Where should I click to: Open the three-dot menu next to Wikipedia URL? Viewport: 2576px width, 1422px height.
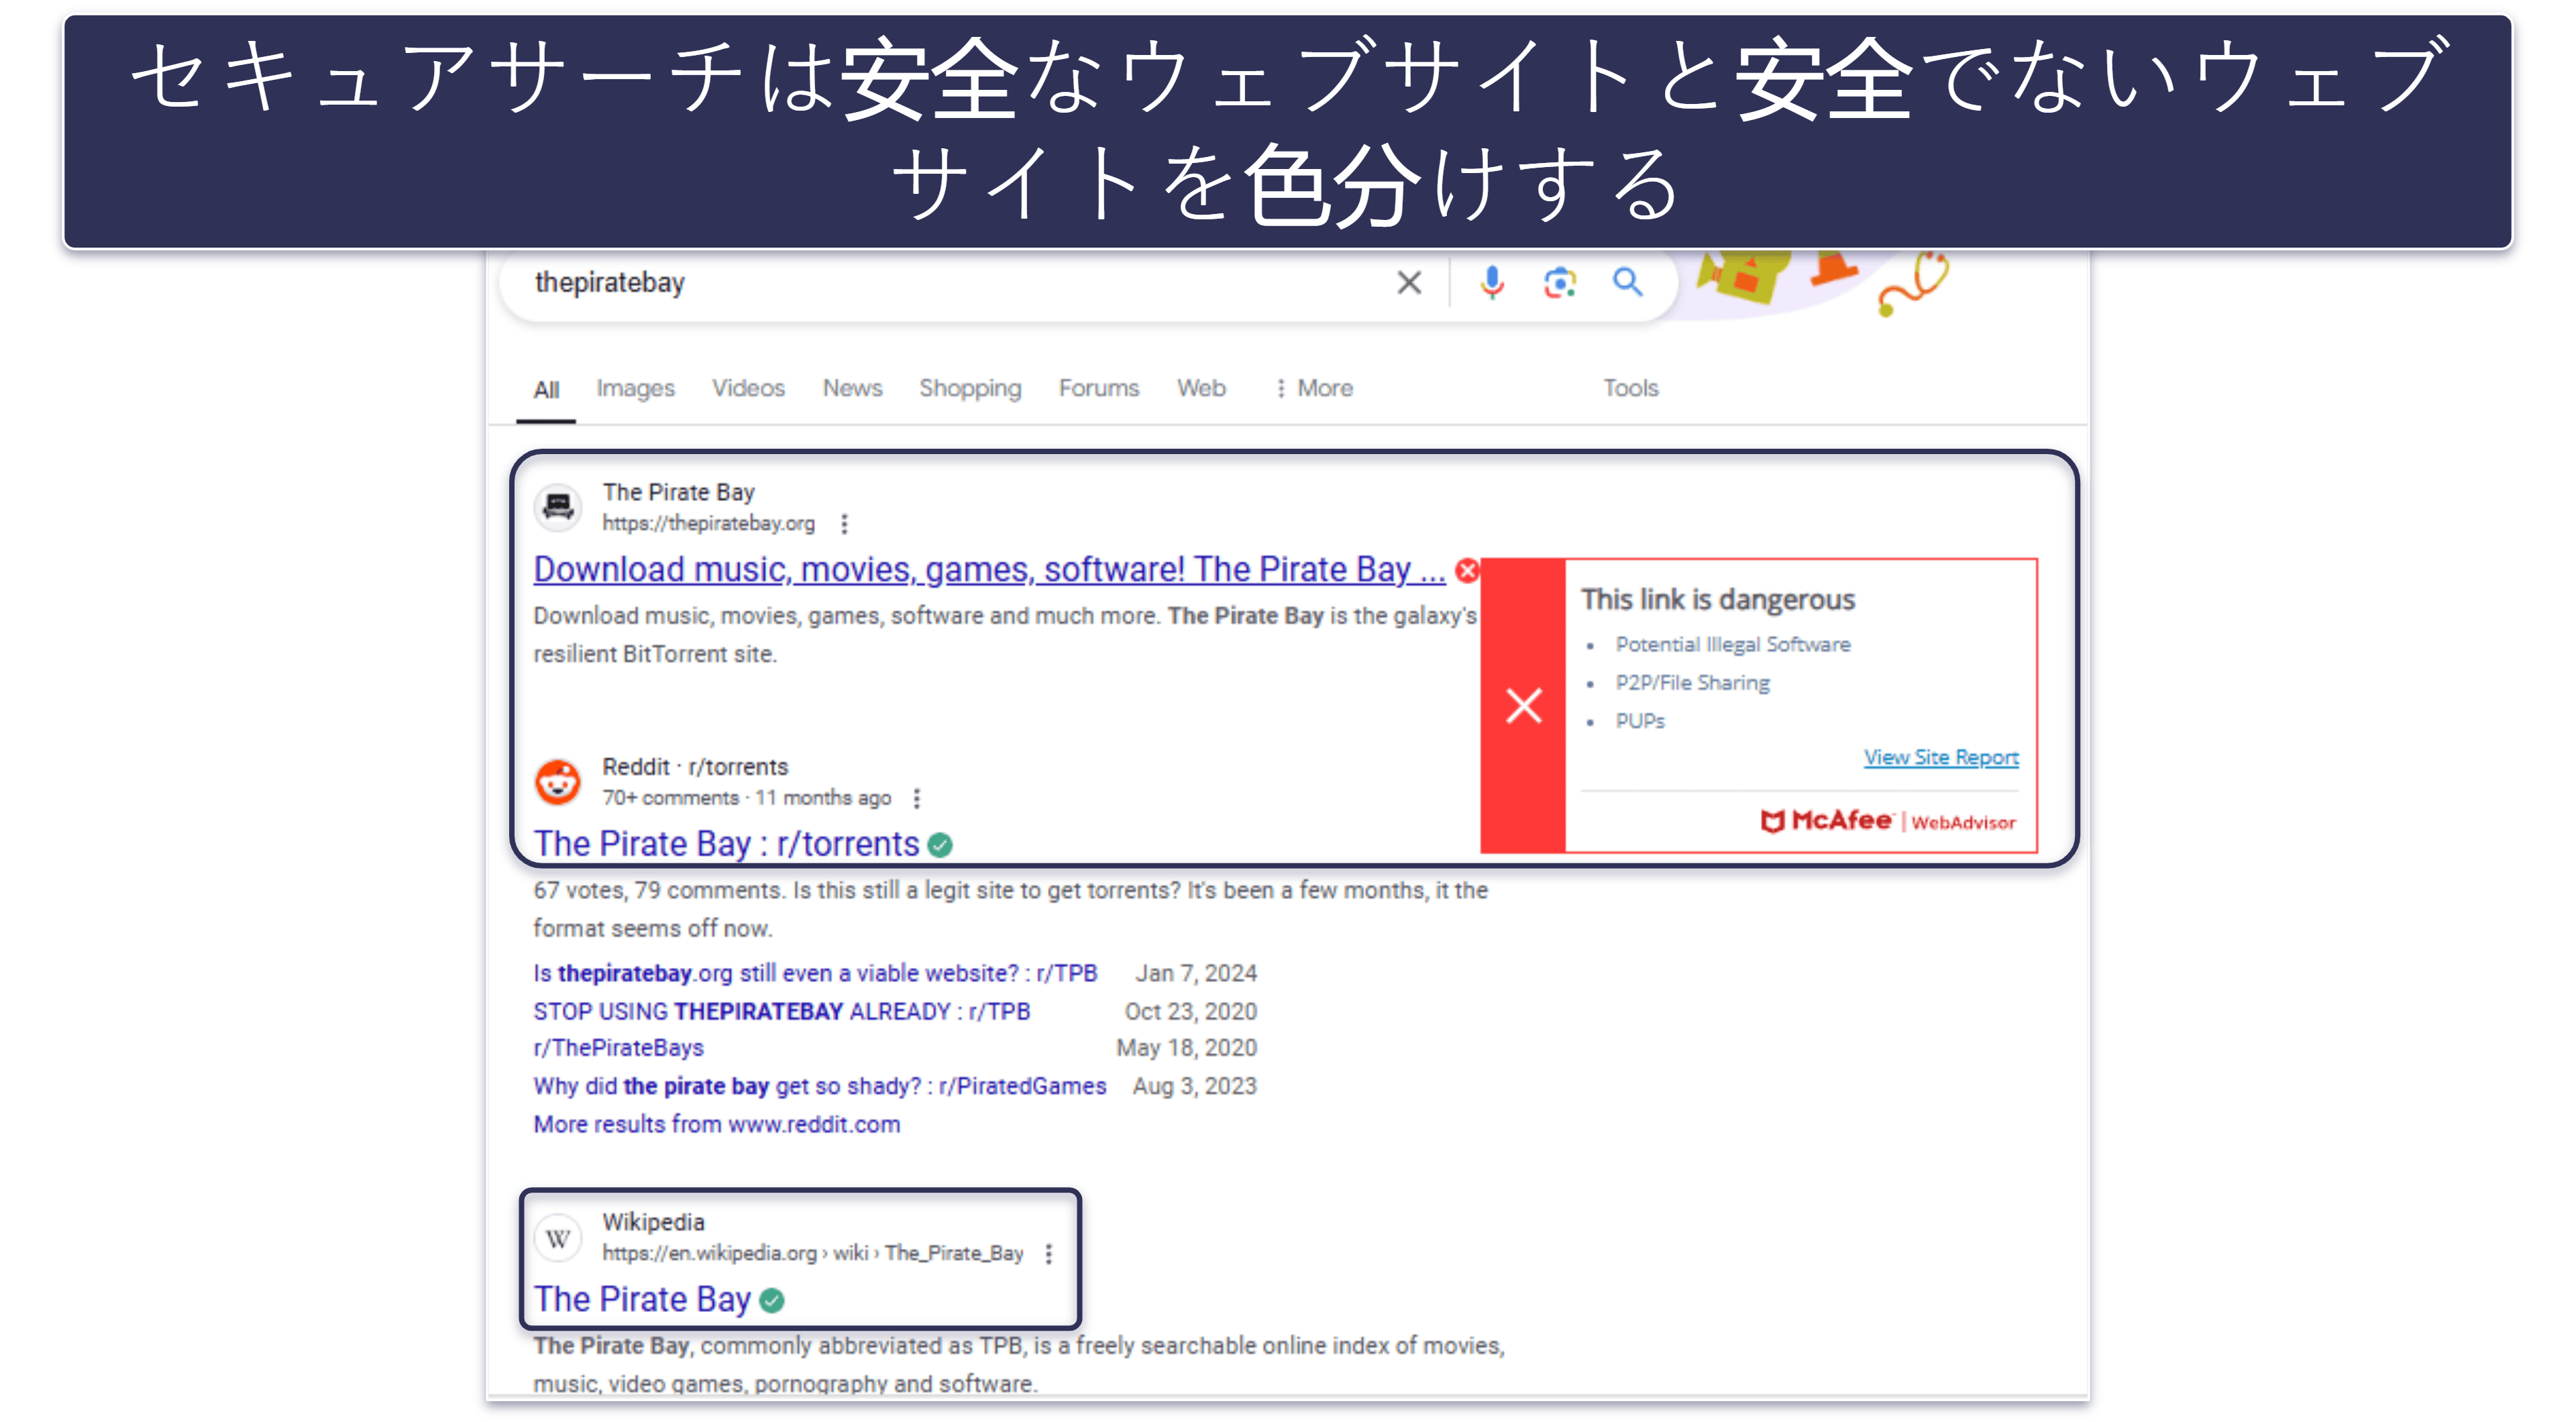click(1048, 1253)
